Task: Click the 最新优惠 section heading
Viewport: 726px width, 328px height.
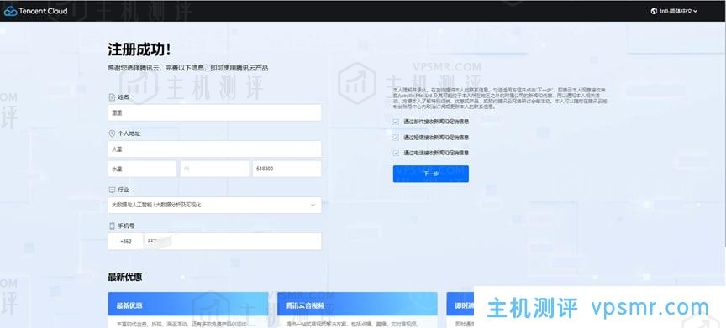Action: (125, 277)
